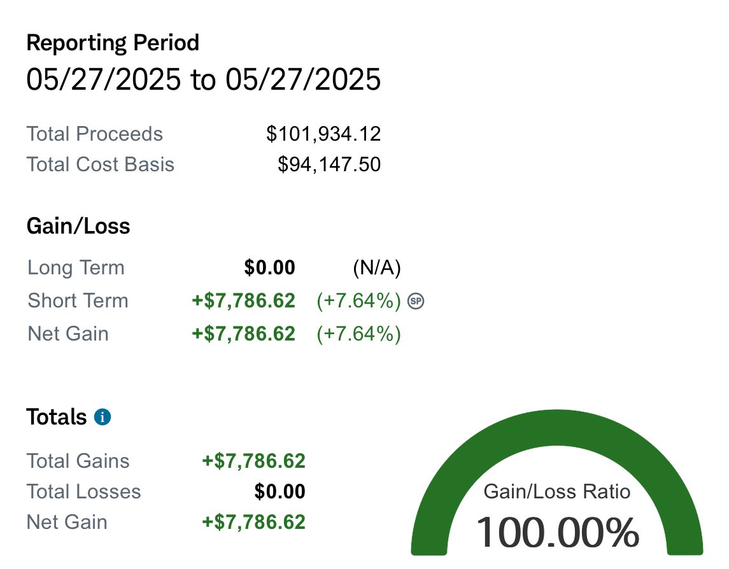Select the green Gain/Loss Ratio gauge arc
This screenshot has width=729, height=569.
pos(557,482)
